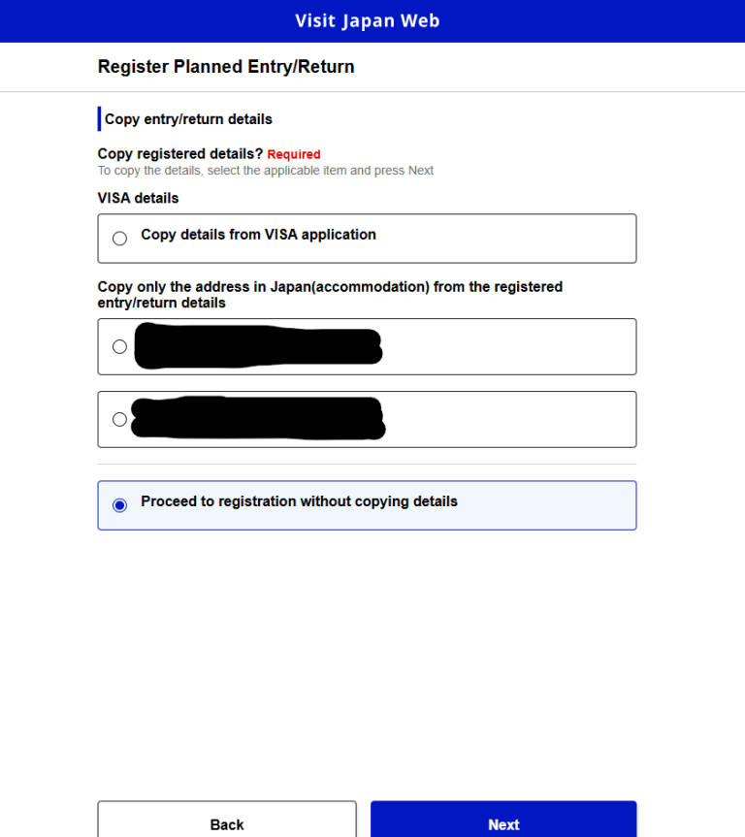Click the 'Copy registered details?' question text
Viewport: 745px width, 837px height.
(x=180, y=153)
